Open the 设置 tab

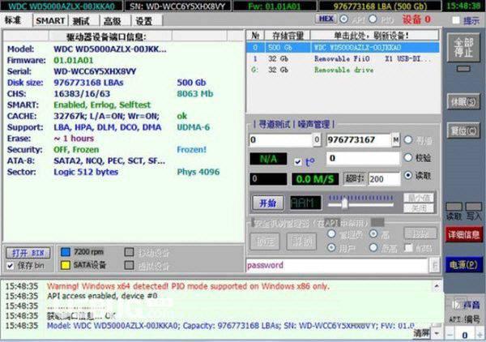pos(144,21)
